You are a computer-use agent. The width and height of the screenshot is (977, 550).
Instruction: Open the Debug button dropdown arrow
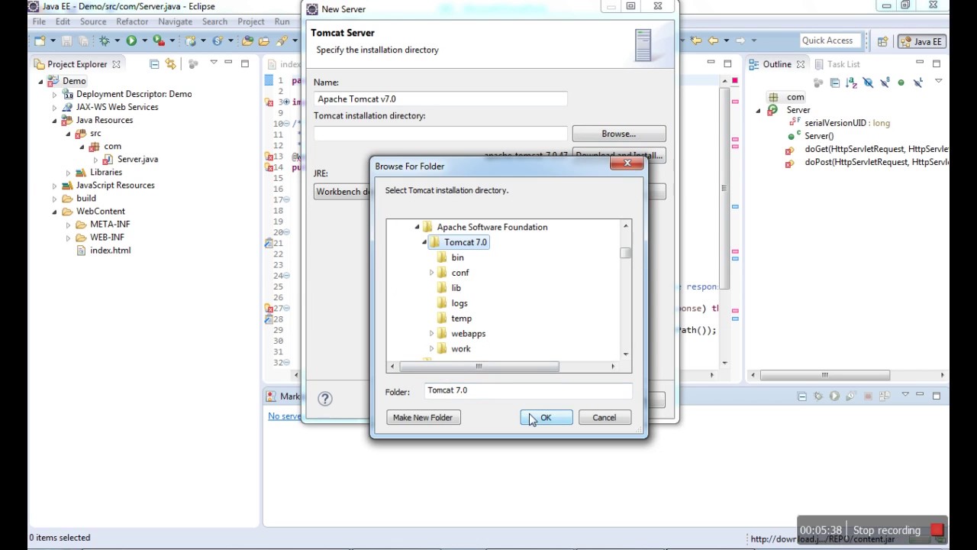coord(117,41)
